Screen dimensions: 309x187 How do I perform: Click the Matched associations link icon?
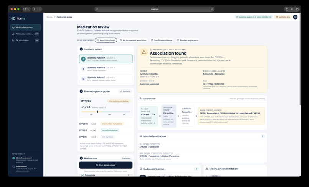(141, 136)
